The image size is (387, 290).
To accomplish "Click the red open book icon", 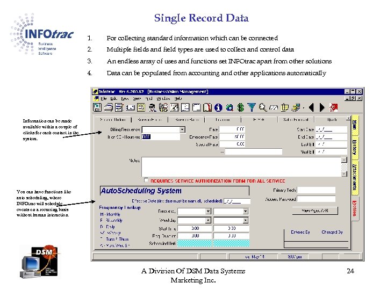I will click(207, 107).
